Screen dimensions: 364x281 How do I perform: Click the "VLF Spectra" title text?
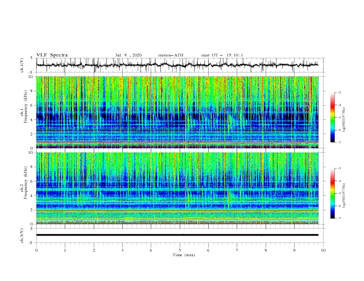click(x=52, y=55)
